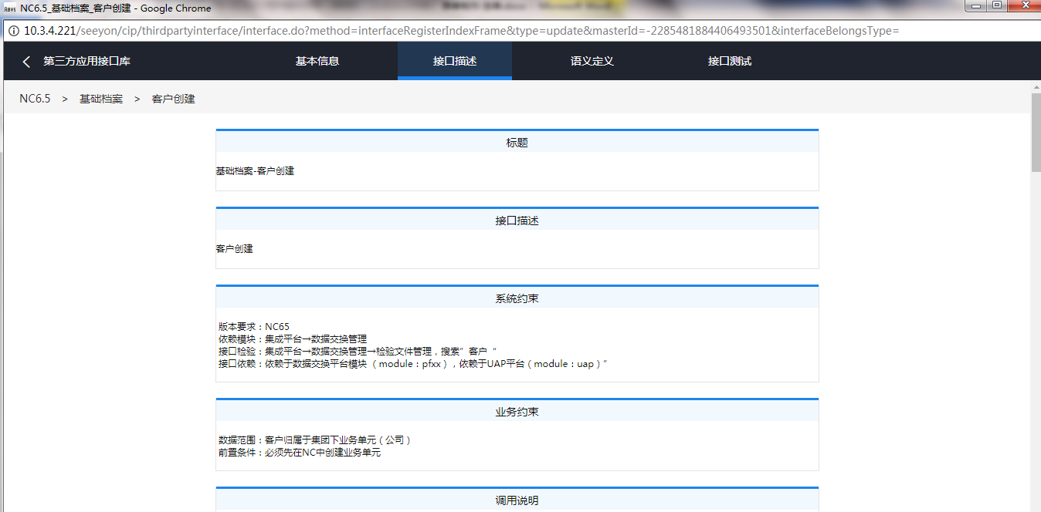
Task: Click the back arrow in the header
Action: (26, 62)
